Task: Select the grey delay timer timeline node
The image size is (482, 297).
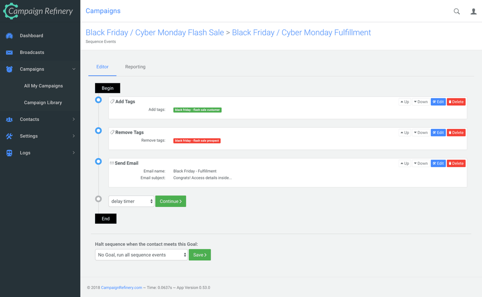Action: 98,199
